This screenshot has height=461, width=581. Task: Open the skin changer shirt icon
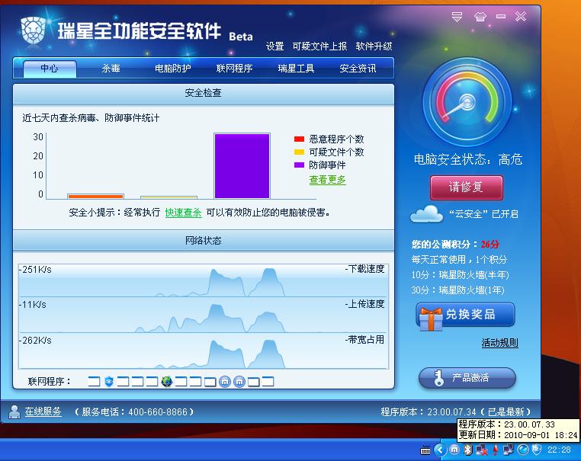click(x=480, y=17)
